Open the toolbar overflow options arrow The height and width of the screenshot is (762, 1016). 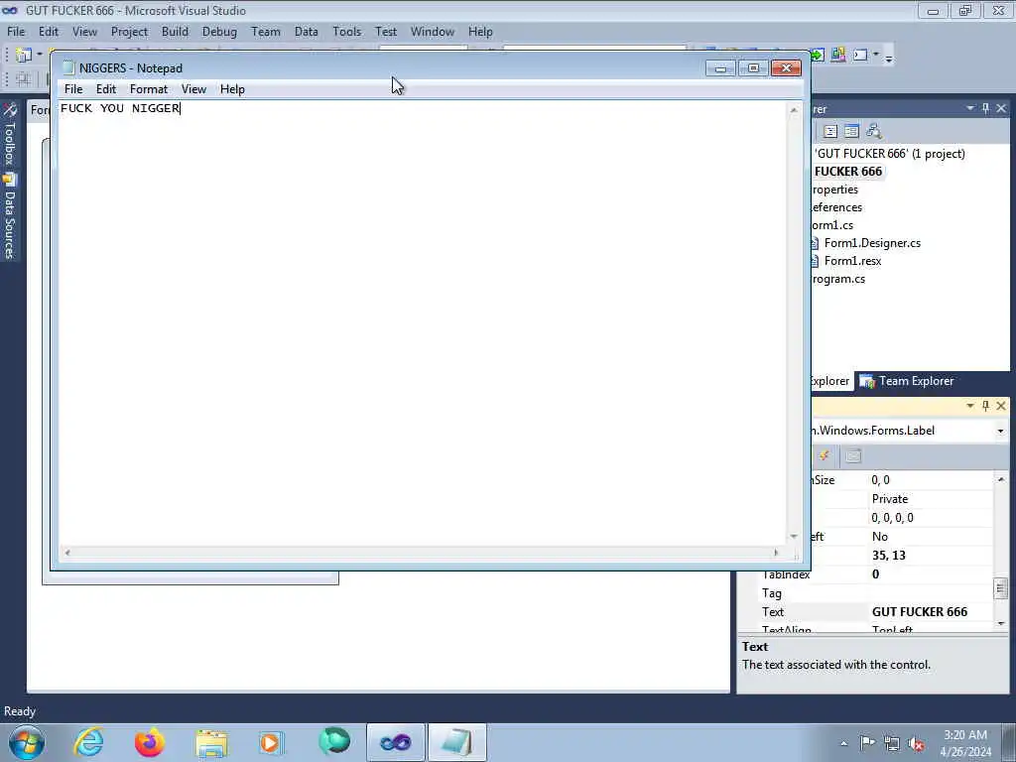889,59
